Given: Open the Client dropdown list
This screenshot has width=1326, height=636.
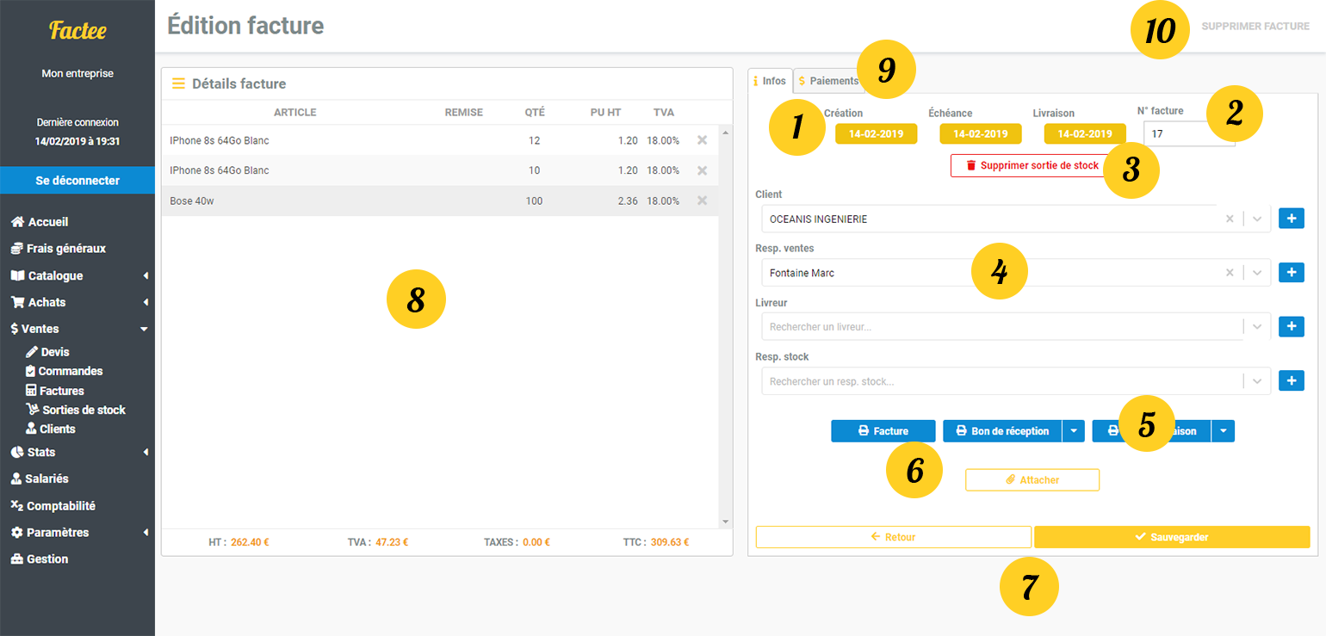Looking at the screenshot, I should [x=1257, y=219].
